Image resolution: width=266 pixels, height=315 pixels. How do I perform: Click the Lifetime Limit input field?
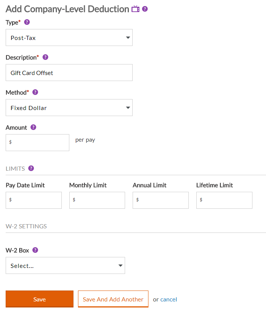tap(224, 200)
